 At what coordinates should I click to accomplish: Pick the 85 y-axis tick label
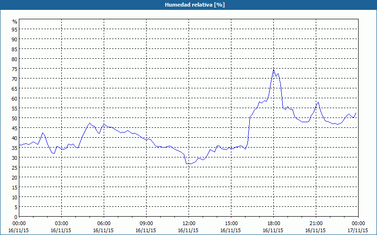(15, 49)
